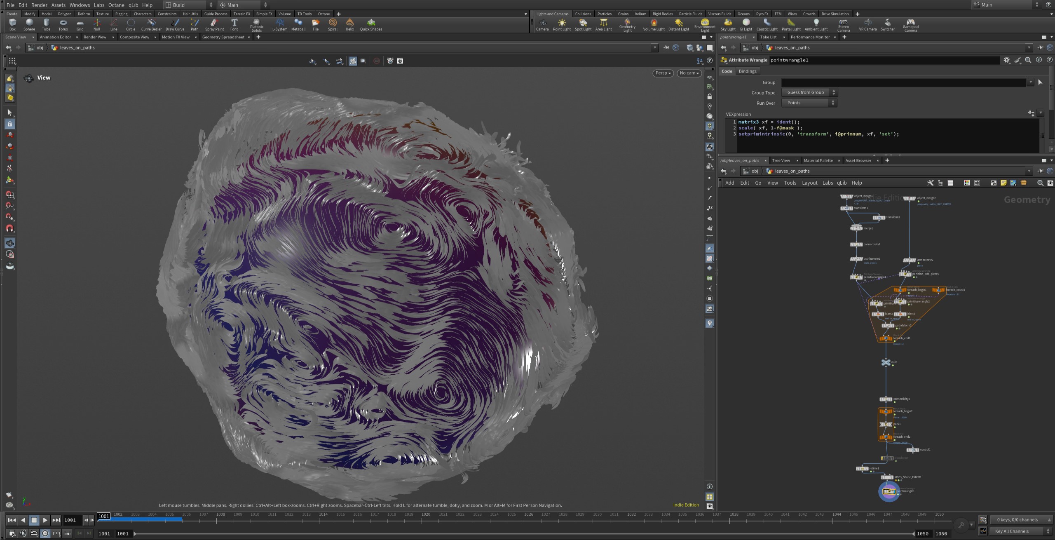Create a Sphere from the shelf
The image size is (1055, 540).
point(29,24)
